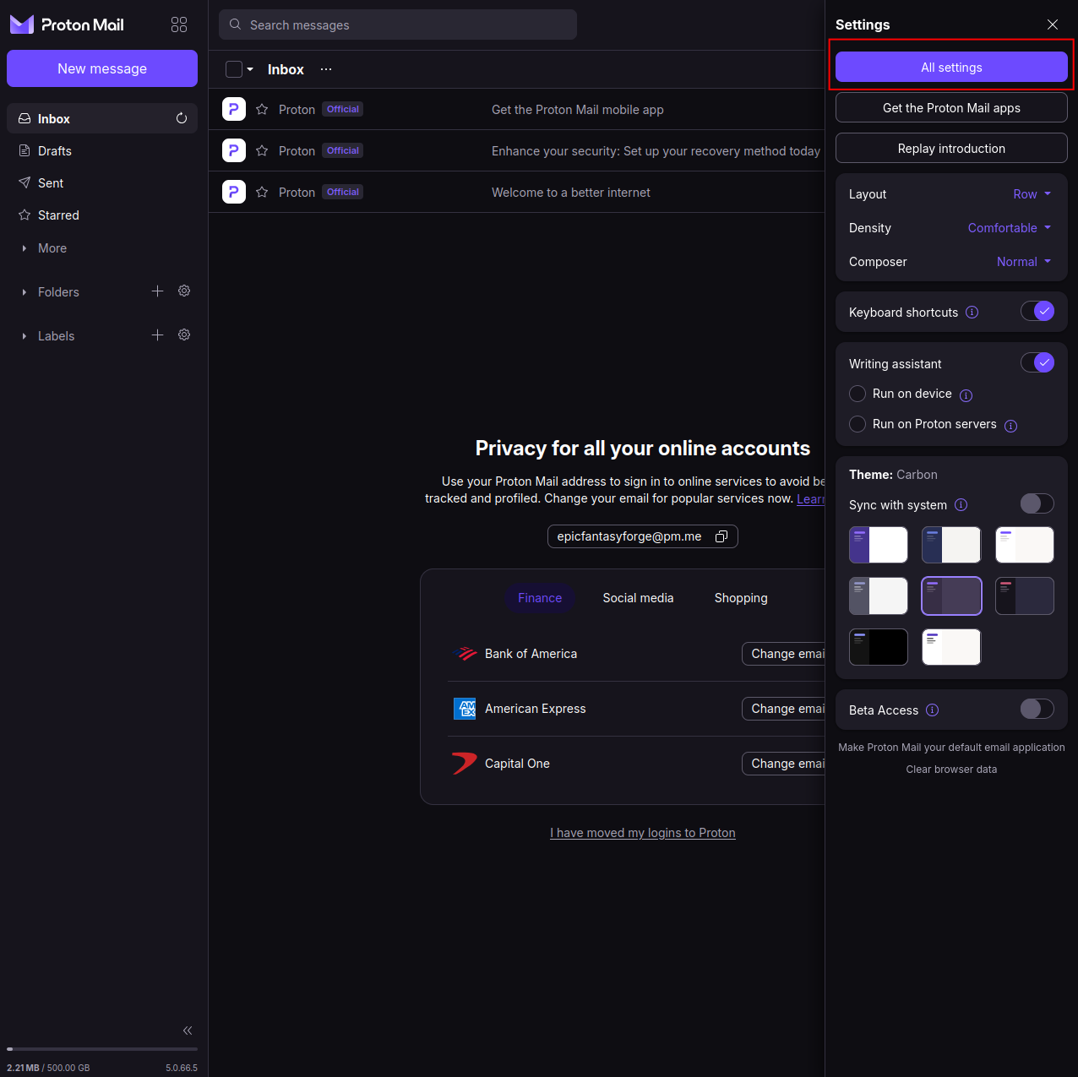Screen dimensions: 1078x1077
Task: Click the Search messages field
Action: (398, 24)
